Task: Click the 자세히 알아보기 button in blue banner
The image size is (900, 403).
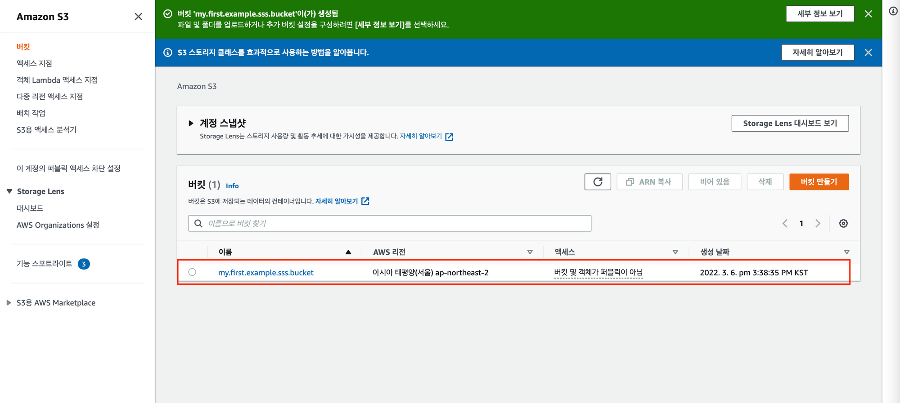Action: [x=818, y=53]
